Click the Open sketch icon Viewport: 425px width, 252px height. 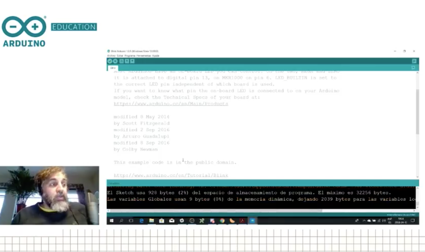point(127,61)
